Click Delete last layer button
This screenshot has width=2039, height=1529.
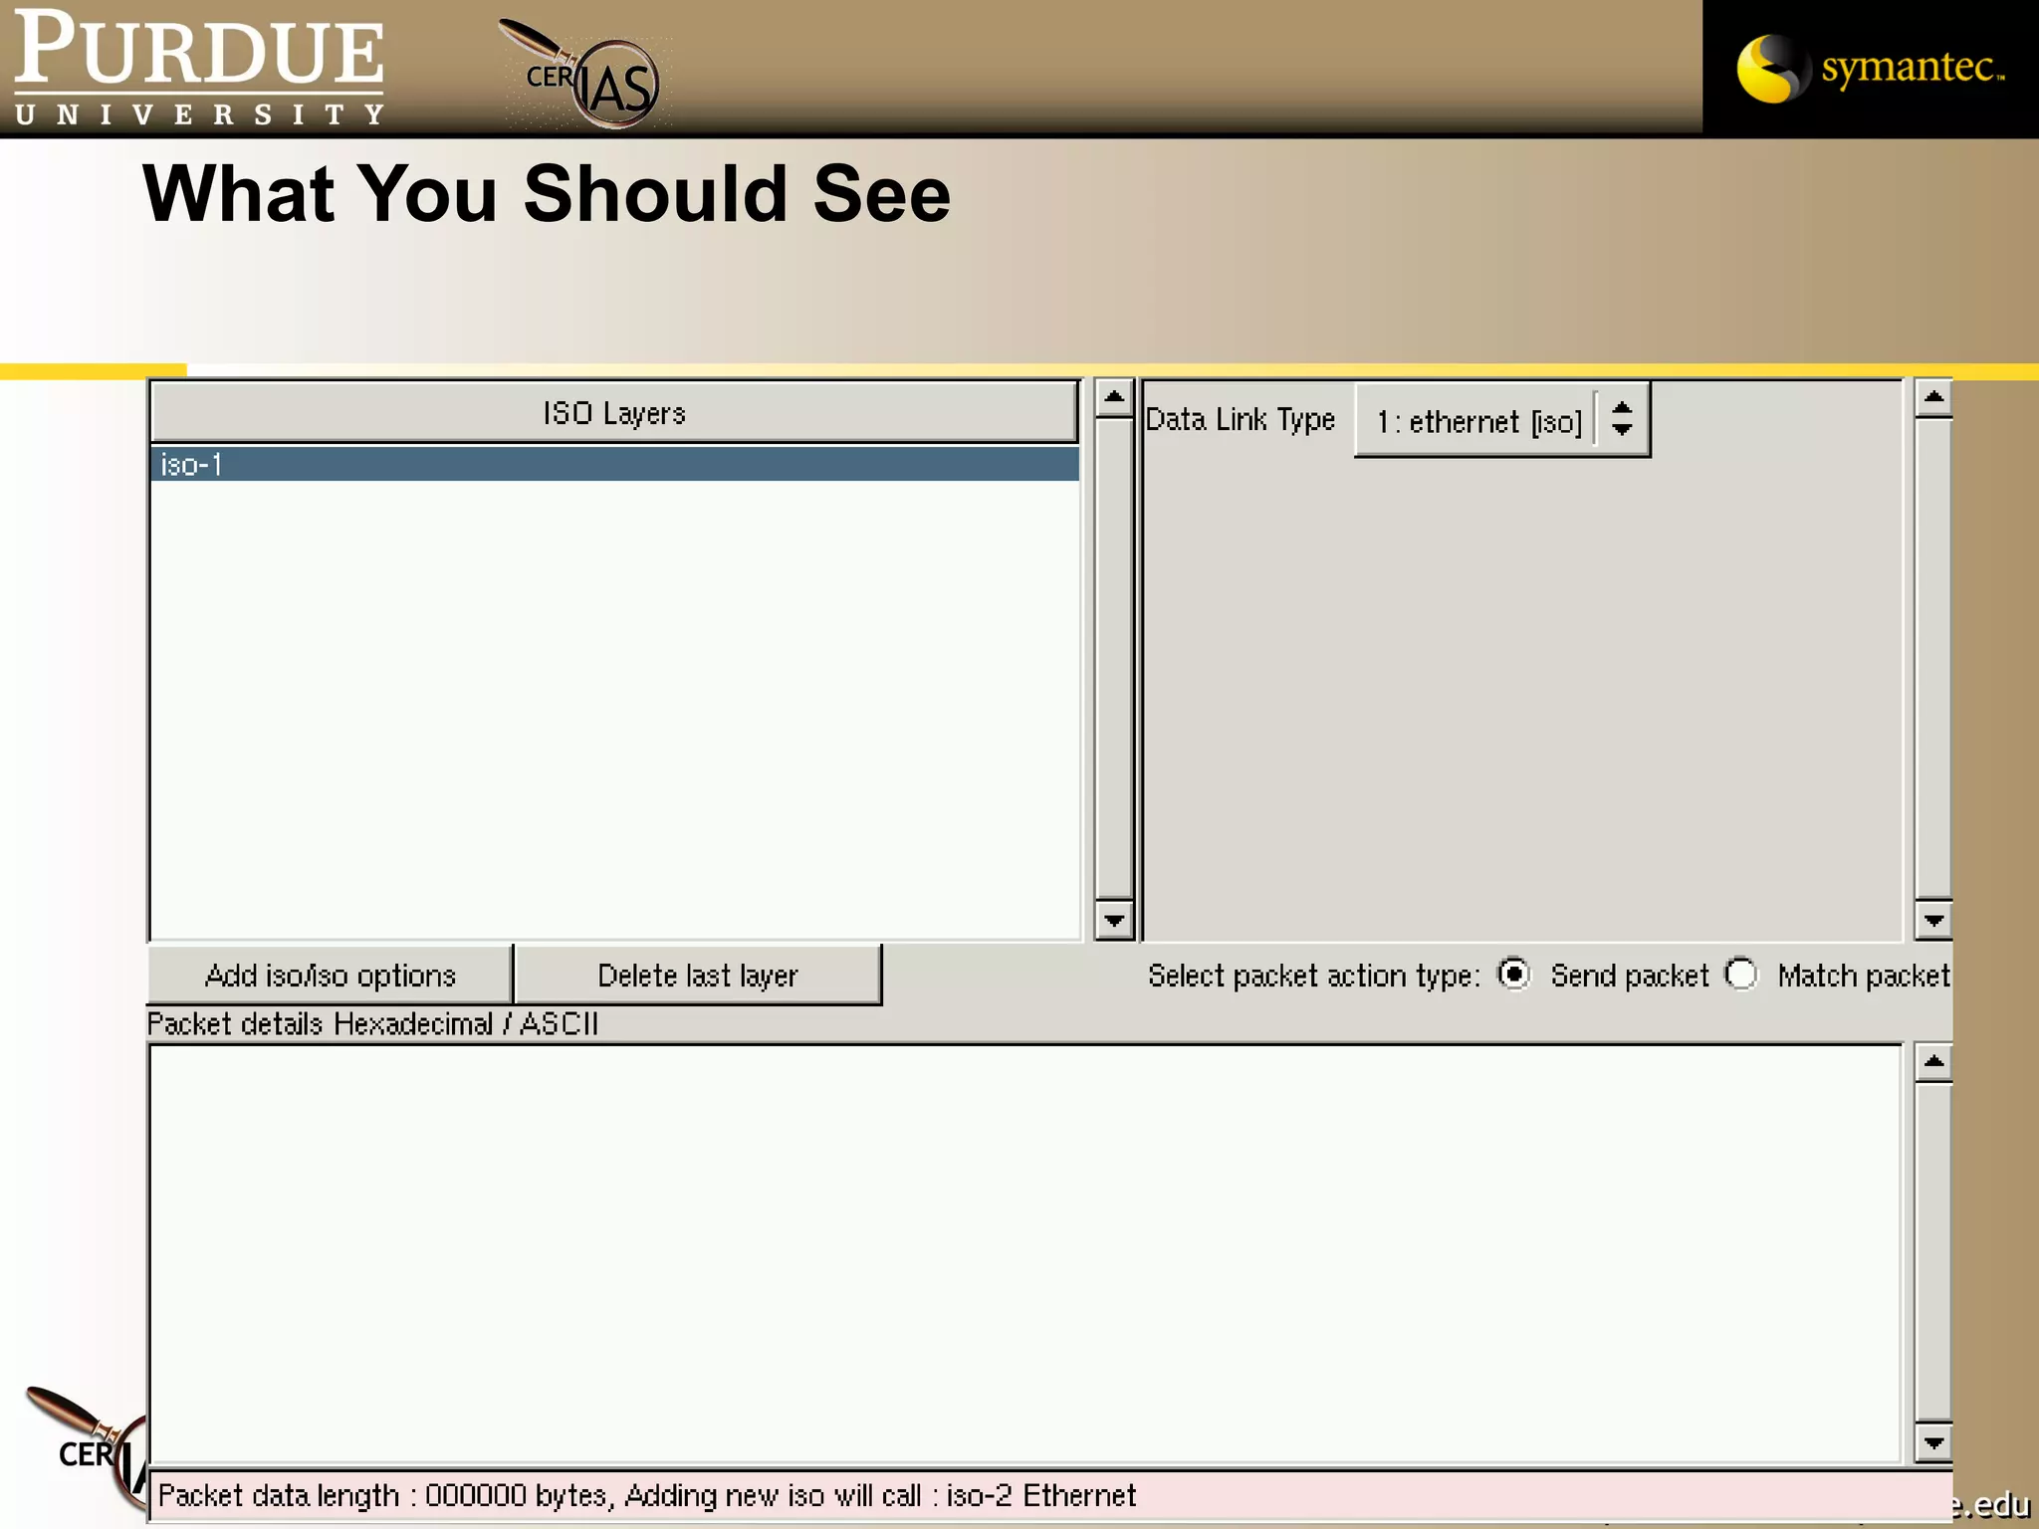697,975
